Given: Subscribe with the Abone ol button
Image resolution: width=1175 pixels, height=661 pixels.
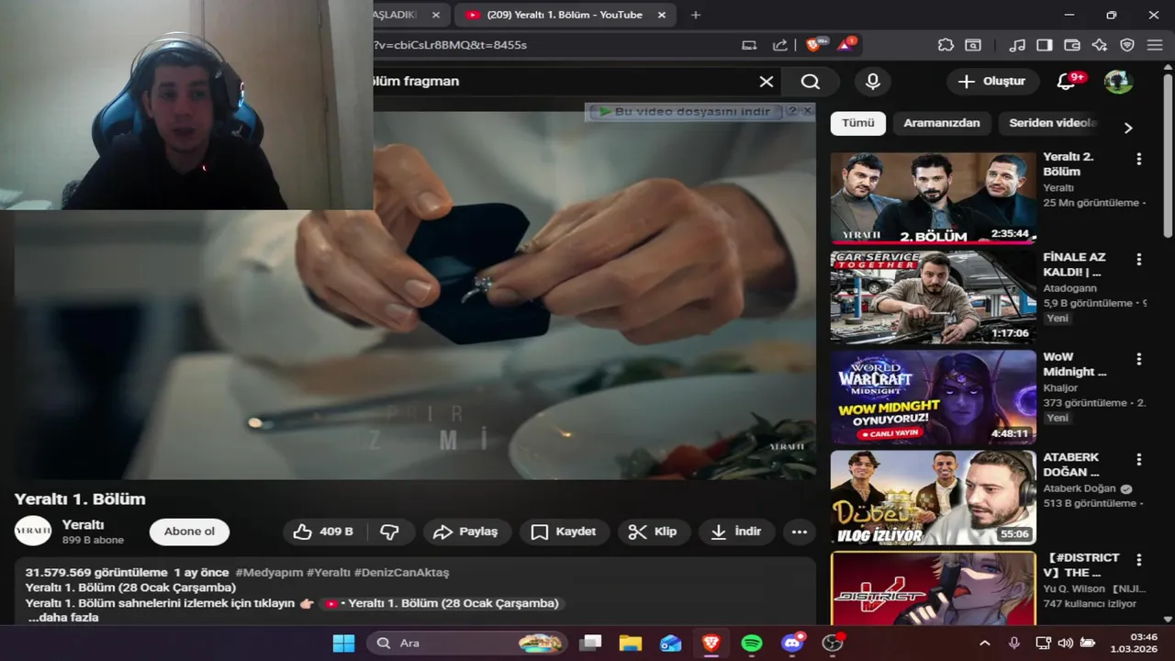Looking at the screenshot, I should pos(189,532).
